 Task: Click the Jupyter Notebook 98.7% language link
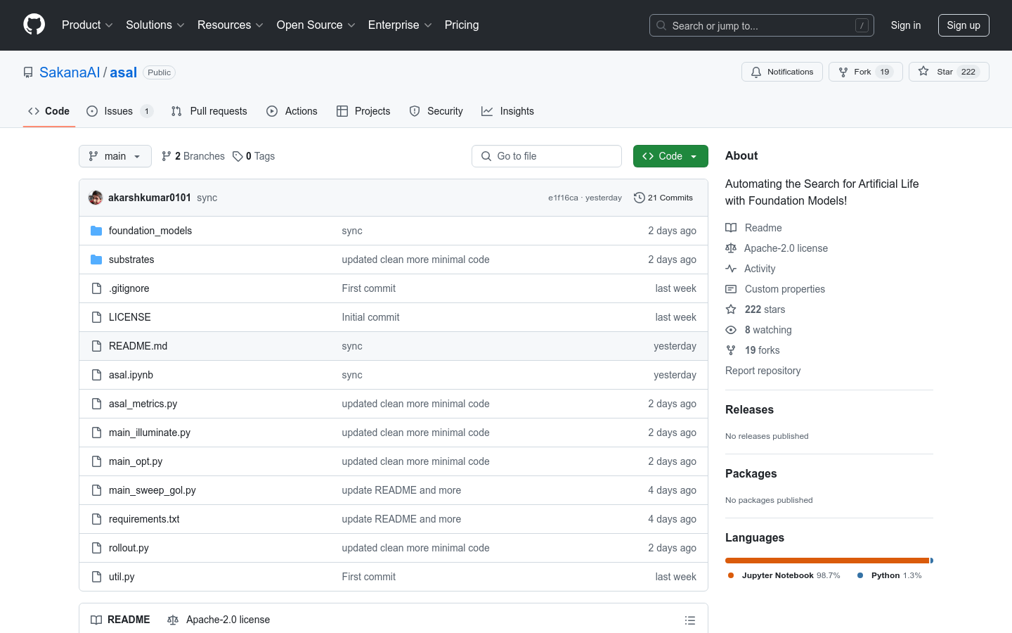[x=784, y=575]
